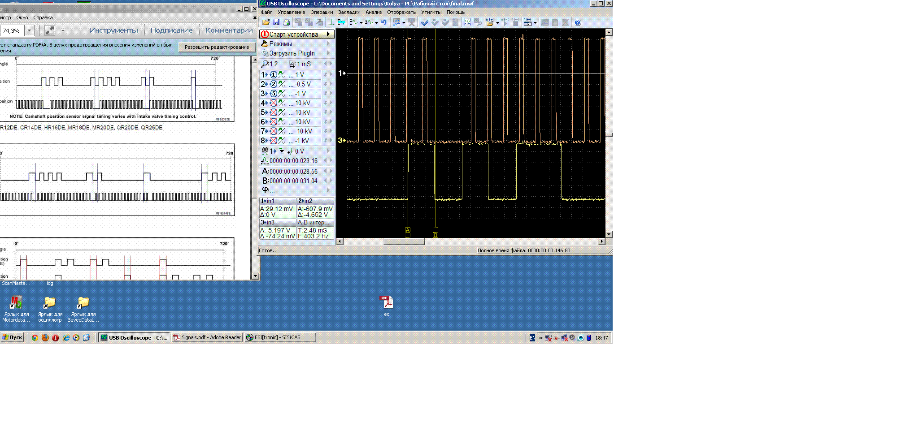Open the Закладки menu

point(349,12)
